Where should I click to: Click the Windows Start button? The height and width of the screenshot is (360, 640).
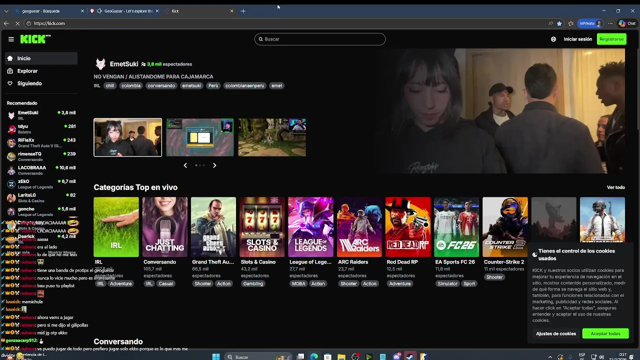pos(216,357)
